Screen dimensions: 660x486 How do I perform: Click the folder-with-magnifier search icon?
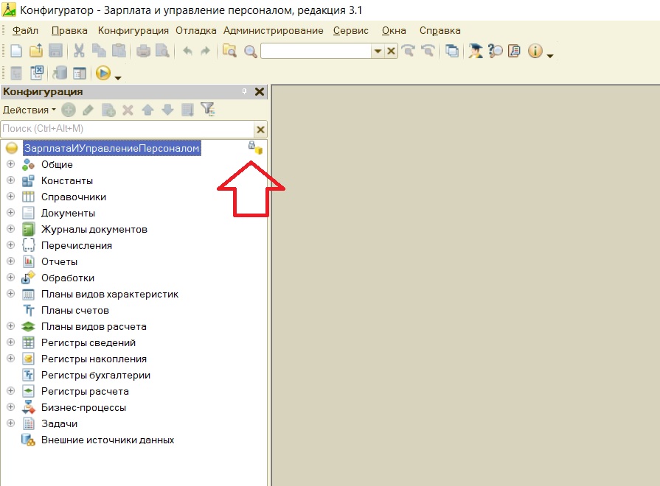[x=229, y=51]
